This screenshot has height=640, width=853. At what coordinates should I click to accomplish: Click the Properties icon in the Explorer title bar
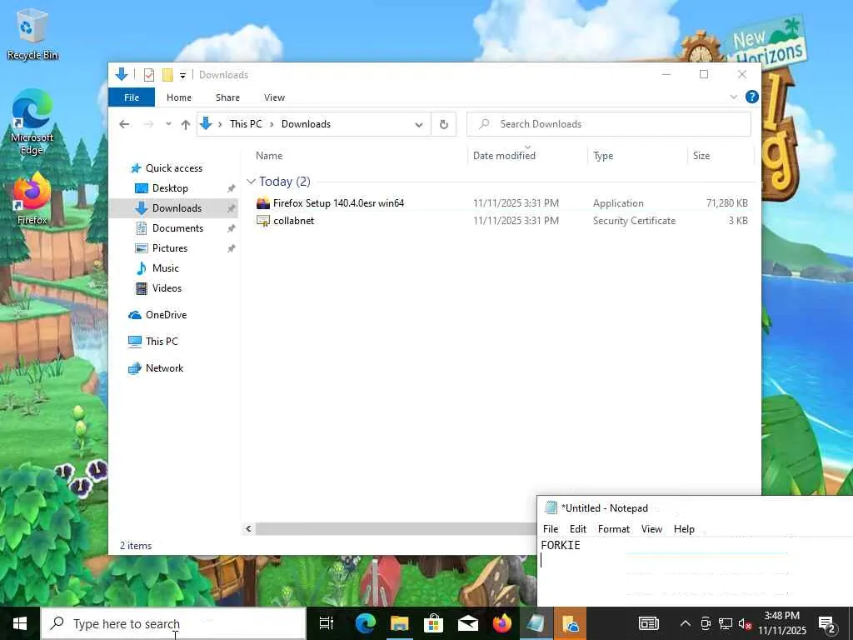tap(149, 74)
